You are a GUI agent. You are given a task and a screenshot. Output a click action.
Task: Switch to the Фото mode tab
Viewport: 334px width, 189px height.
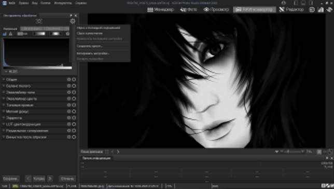(189, 9)
